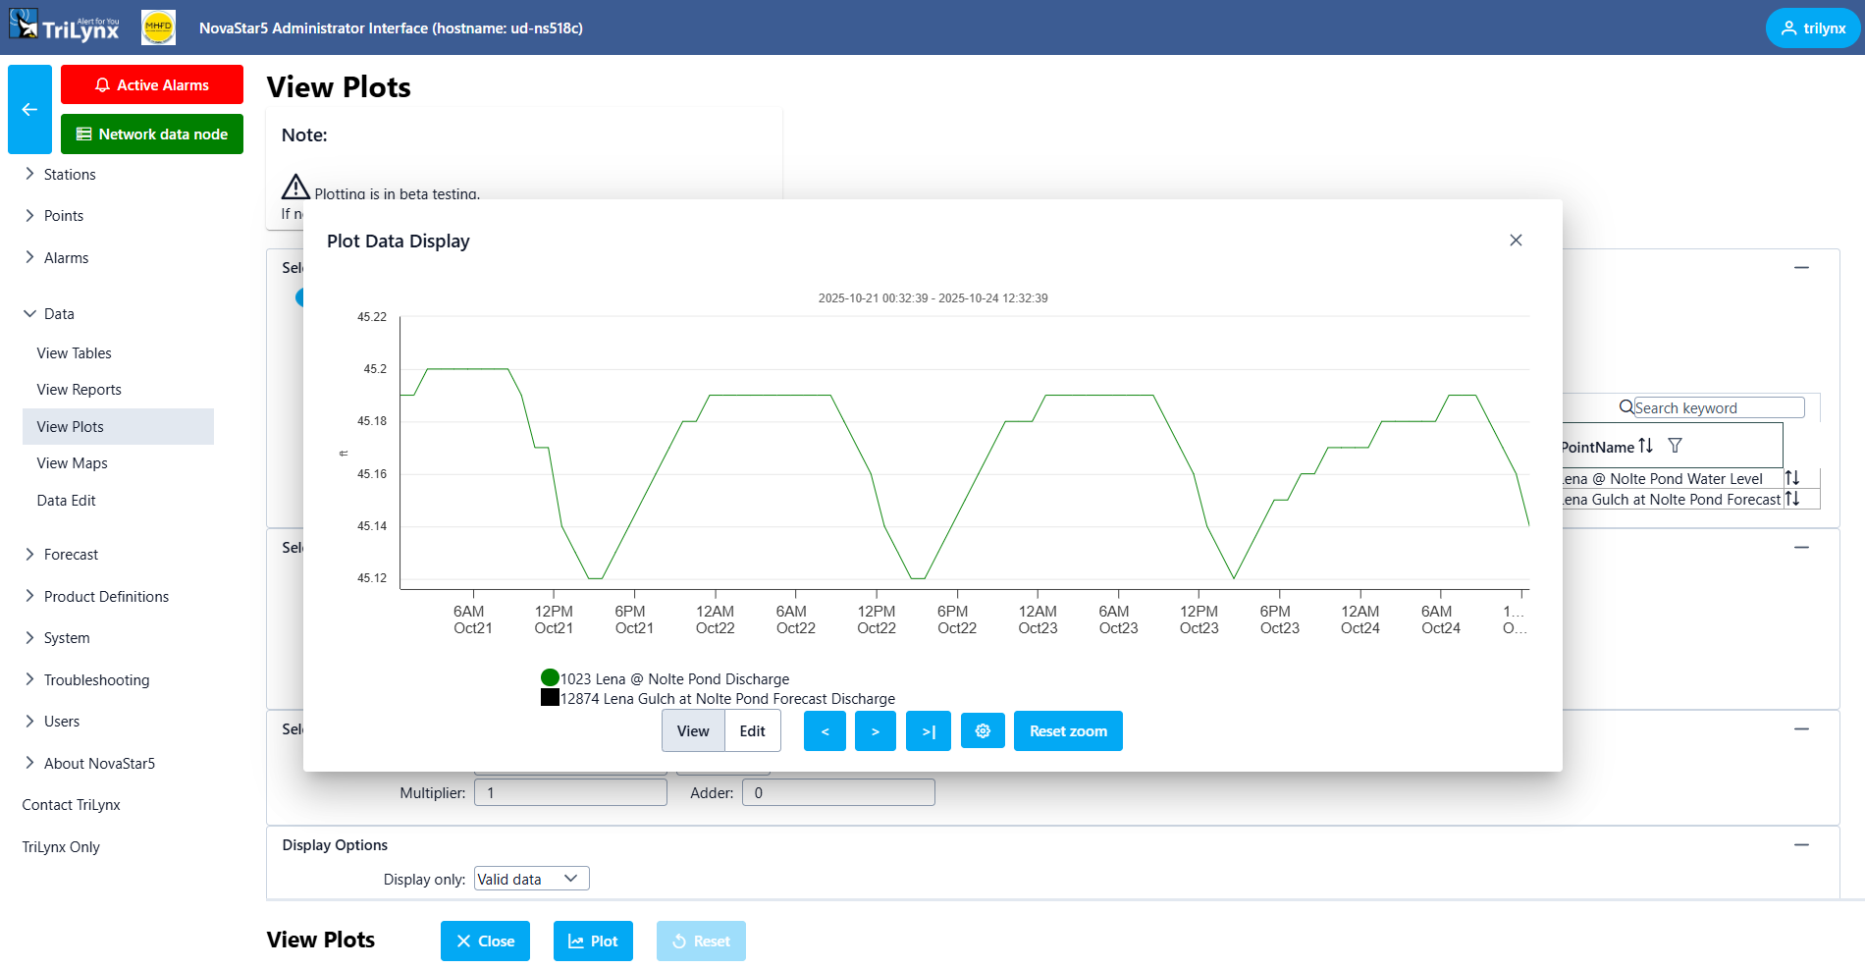Image resolution: width=1865 pixels, height=968 pixels.
Task: Sort table by PointName column
Action: [x=1646, y=446]
